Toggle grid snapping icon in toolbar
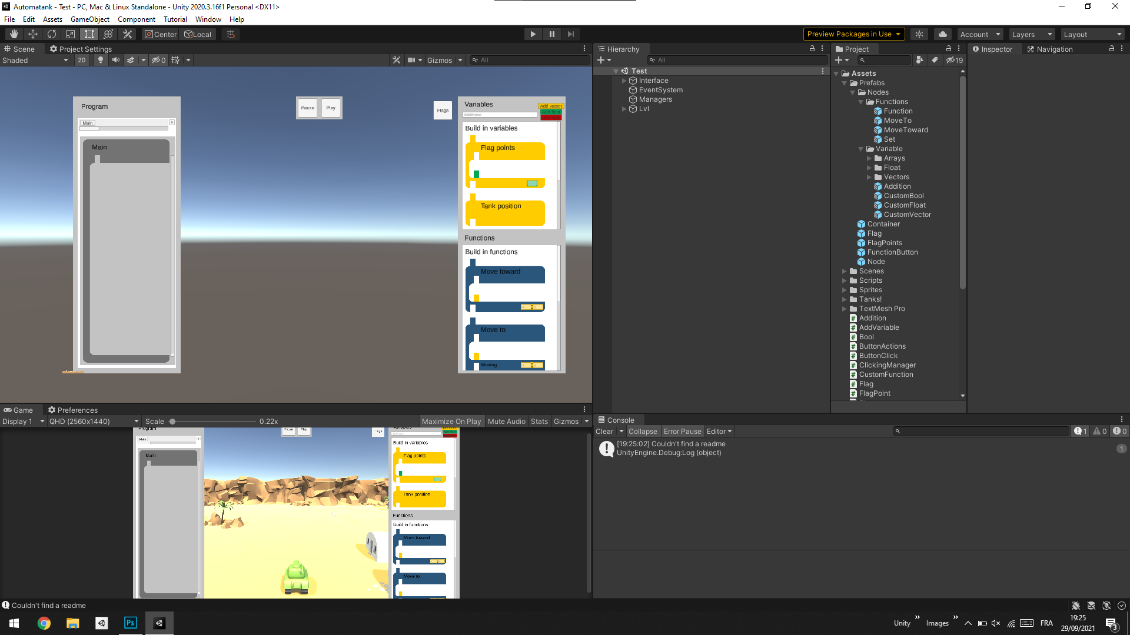Viewport: 1130px width, 635px height. pyautogui.click(x=231, y=34)
